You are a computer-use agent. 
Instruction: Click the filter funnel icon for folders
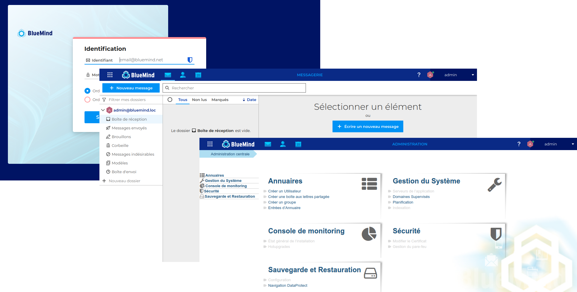click(x=104, y=100)
